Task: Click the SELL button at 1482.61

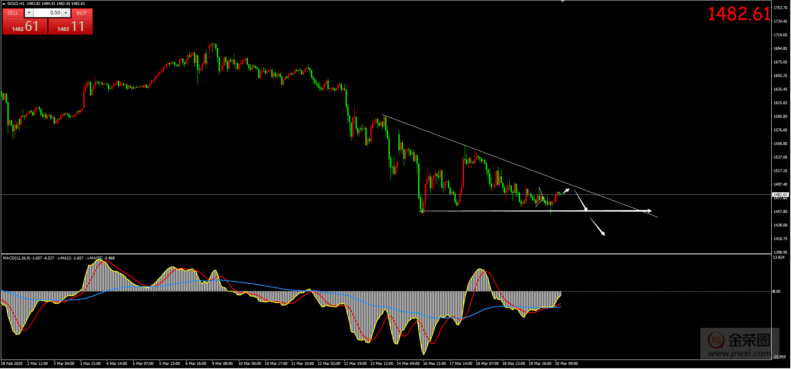Action: pos(25,26)
